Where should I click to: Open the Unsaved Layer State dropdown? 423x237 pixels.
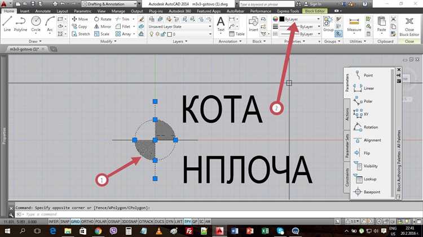pyautogui.click(x=180, y=26)
